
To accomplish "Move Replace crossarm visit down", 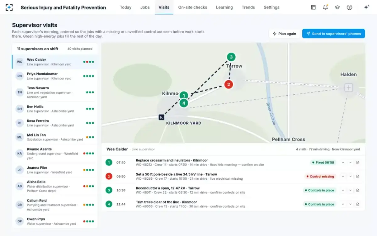I will (350, 163).
